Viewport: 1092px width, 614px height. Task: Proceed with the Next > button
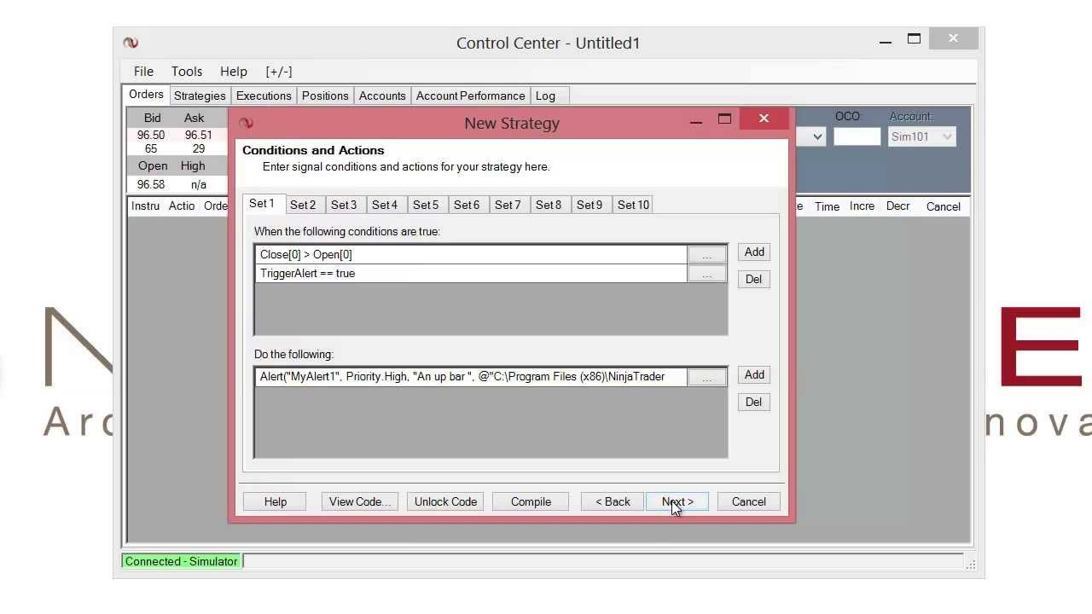[x=677, y=501]
